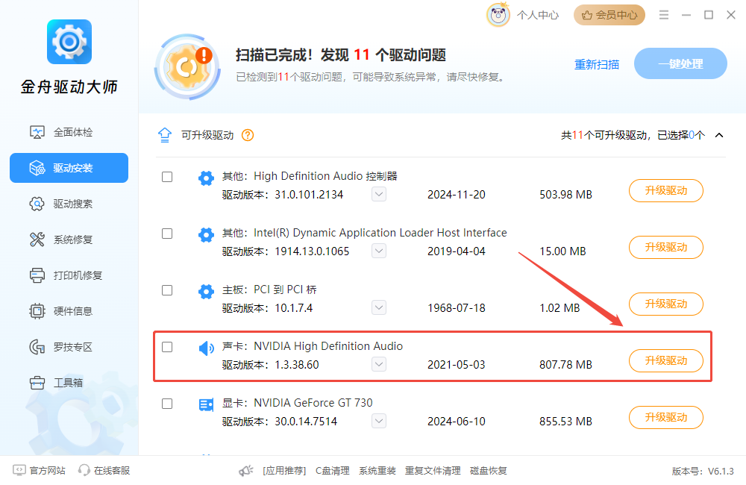
Task: Click the 在线客服 headset icon
Action: [x=84, y=470]
